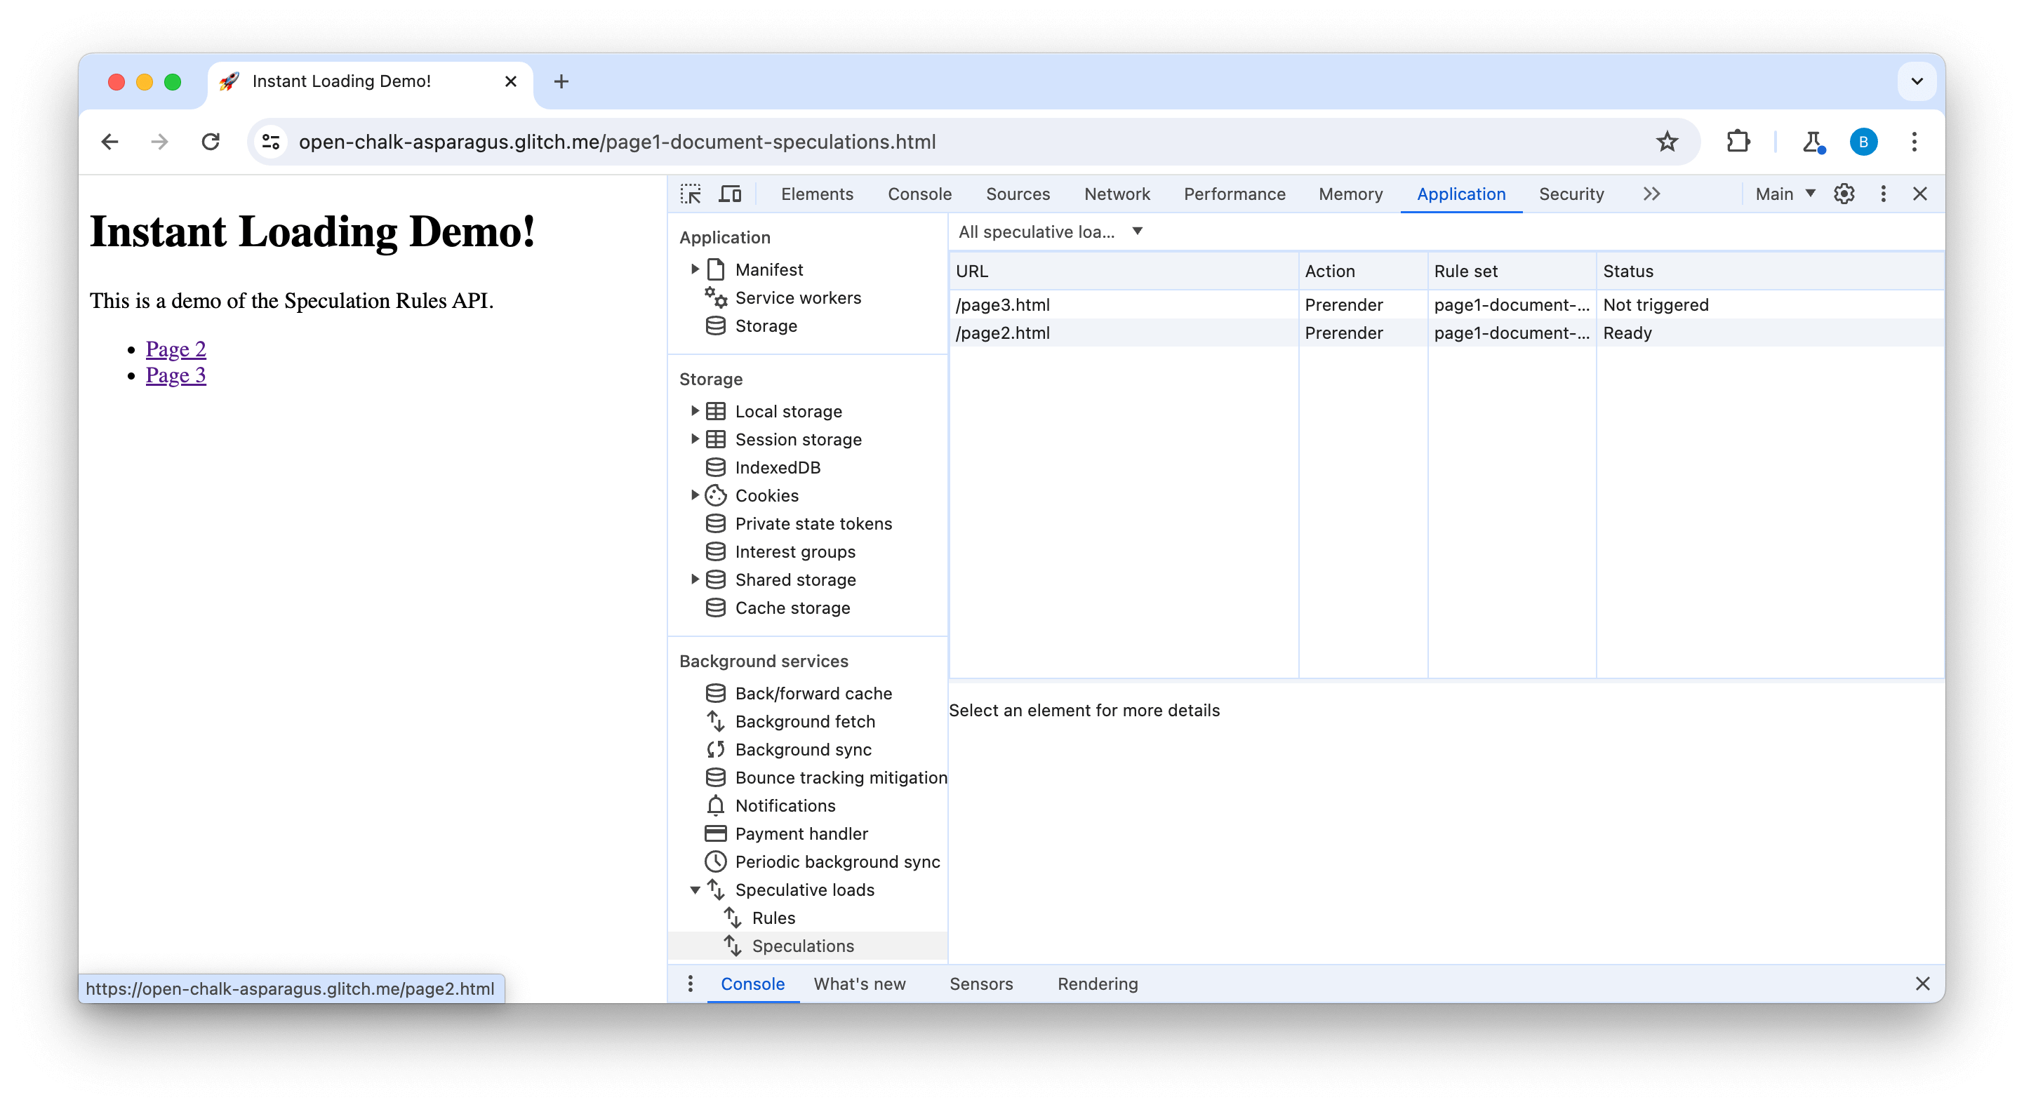The height and width of the screenshot is (1107, 2024).
Task: Click the Background sync icon
Action: pos(714,749)
